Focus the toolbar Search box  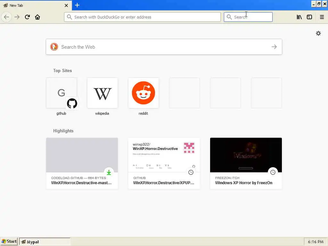(248, 17)
